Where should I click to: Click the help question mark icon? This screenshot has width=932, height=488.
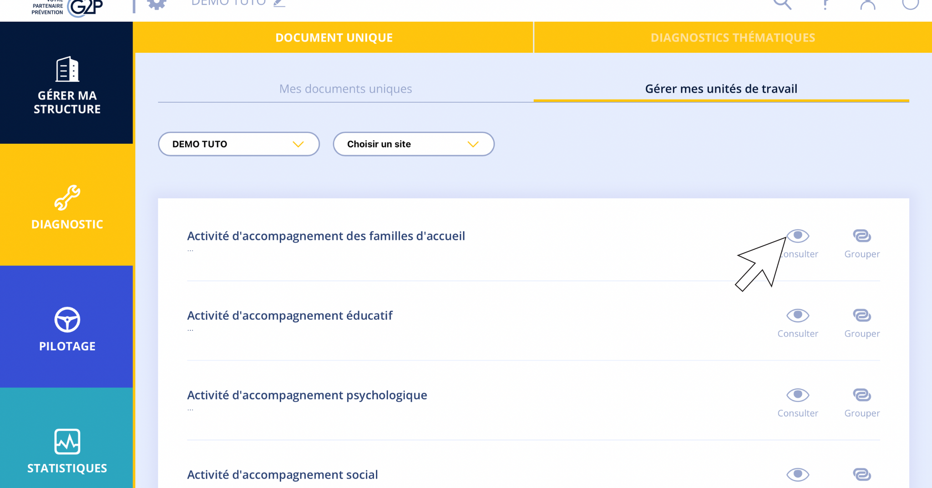[826, 5]
